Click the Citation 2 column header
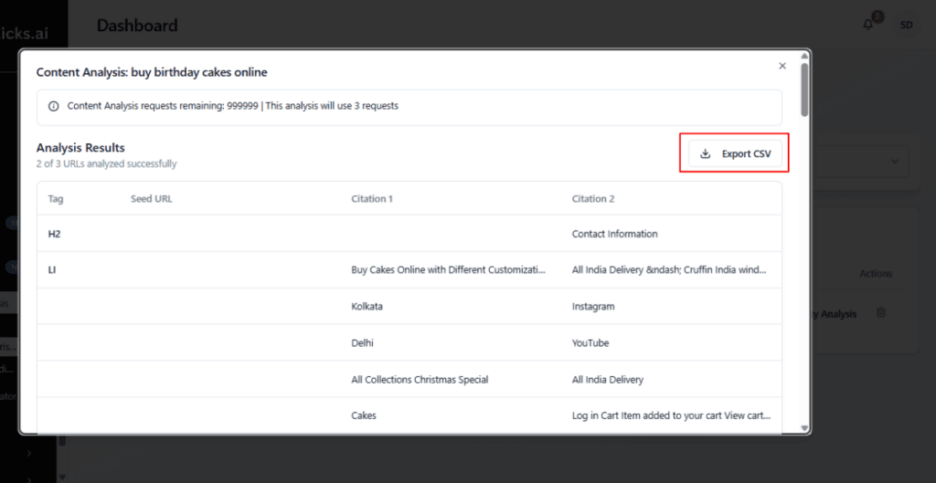The height and width of the screenshot is (483, 936). [x=592, y=199]
